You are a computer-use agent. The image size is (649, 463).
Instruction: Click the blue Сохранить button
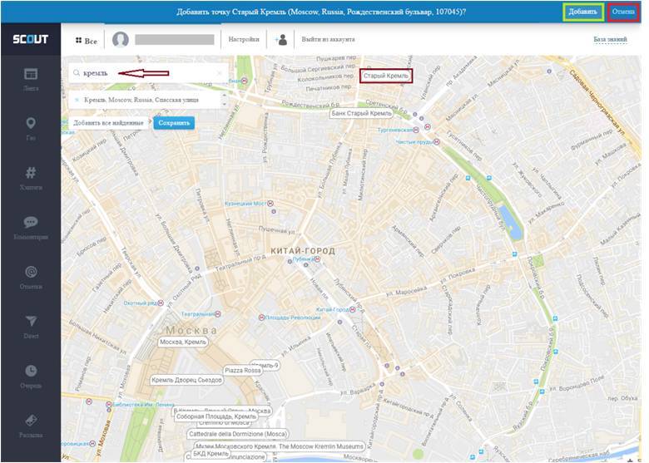click(172, 123)
